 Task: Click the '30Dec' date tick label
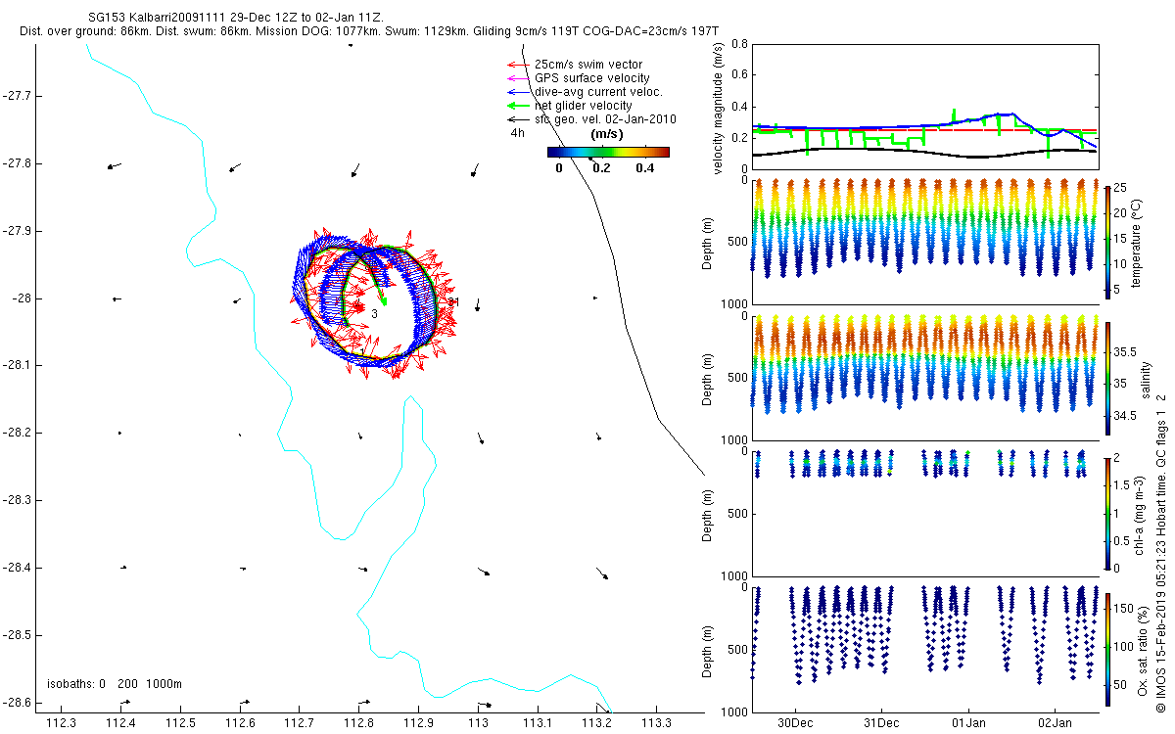point(794,722)
